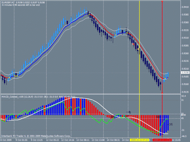Screen dimensions: 190x142
Task: Click the orange arrow marker on the downtrend candles
Action: [138, 49]
